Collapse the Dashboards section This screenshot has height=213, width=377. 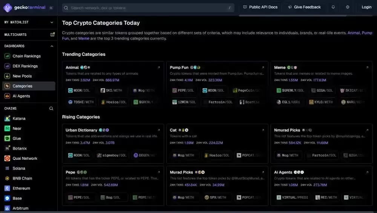[x=52, y=46]
